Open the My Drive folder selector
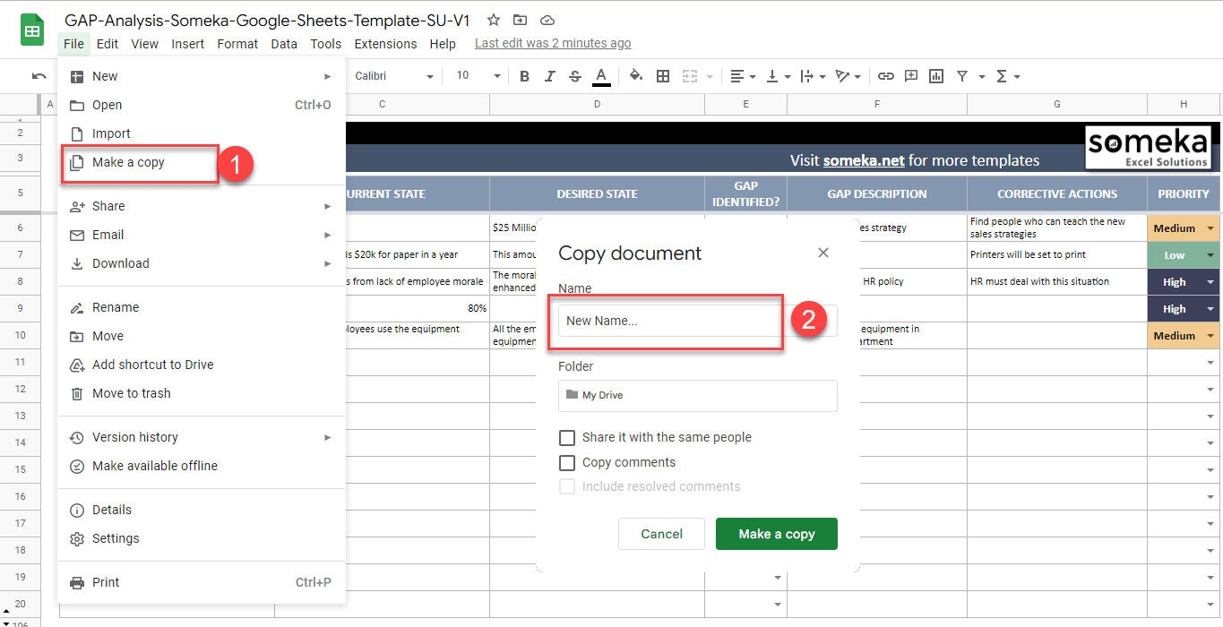The height and width of the screenshot is (627, 1223). [697, 395]
